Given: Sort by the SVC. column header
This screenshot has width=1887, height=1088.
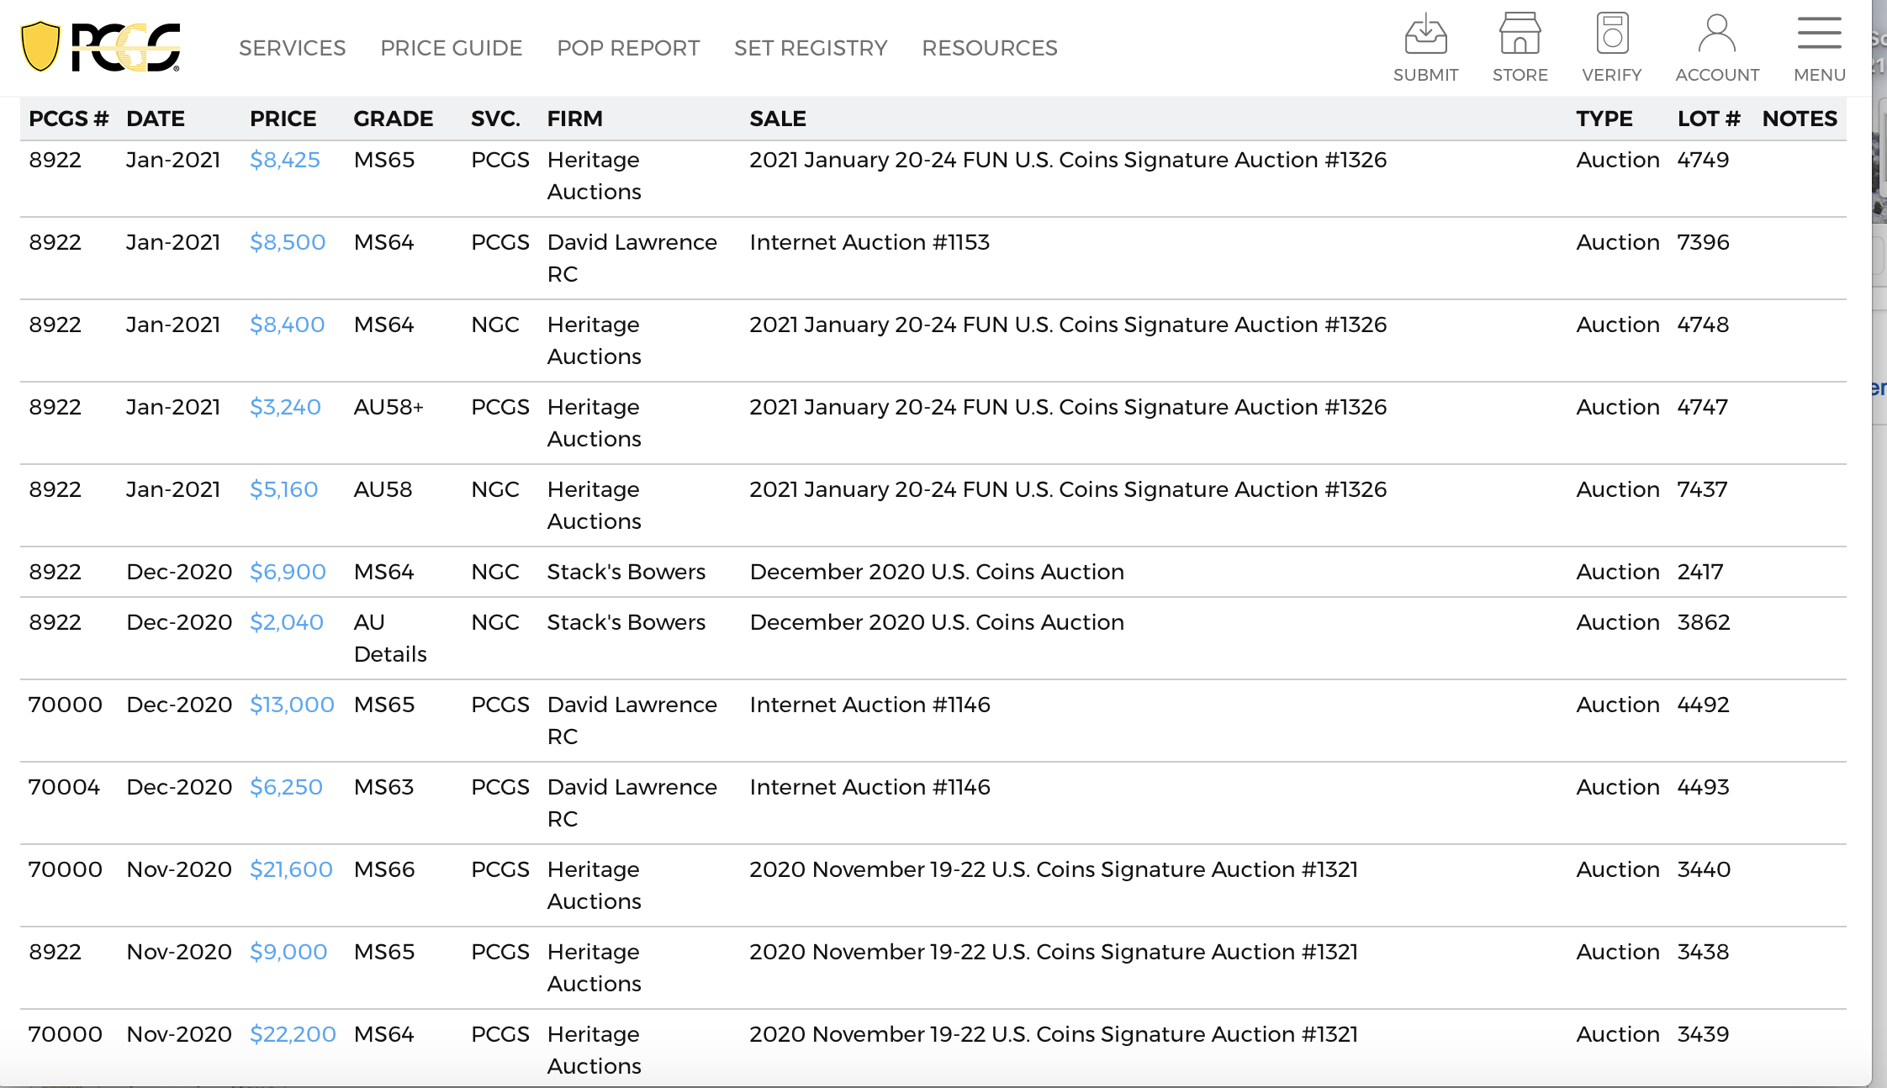Looking at the screenshot, I should [495, 119].
